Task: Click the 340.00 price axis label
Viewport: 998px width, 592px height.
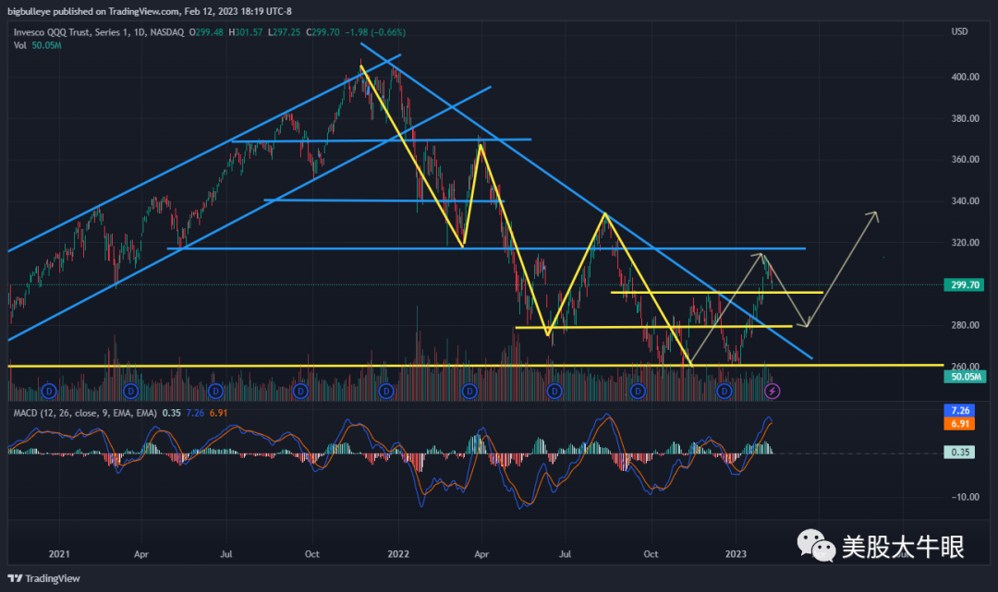Action: (x=965, y=201)
